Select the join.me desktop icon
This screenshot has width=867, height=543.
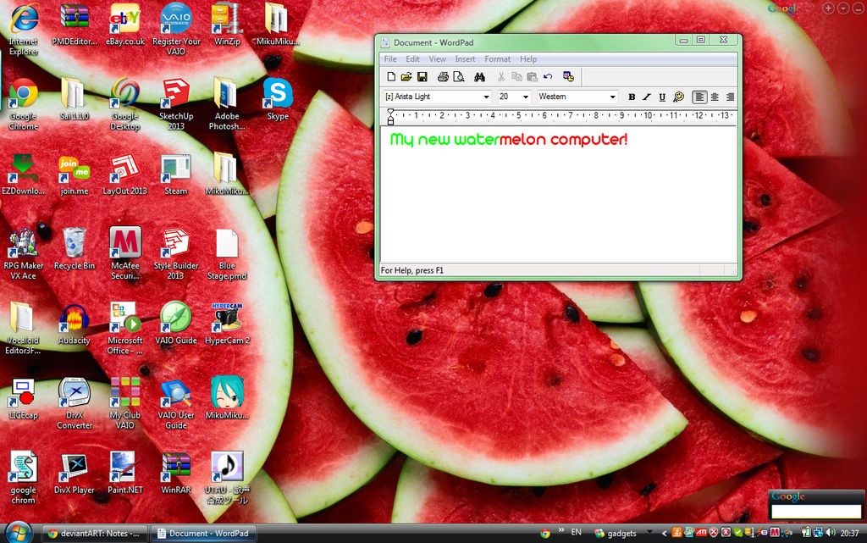75,175
